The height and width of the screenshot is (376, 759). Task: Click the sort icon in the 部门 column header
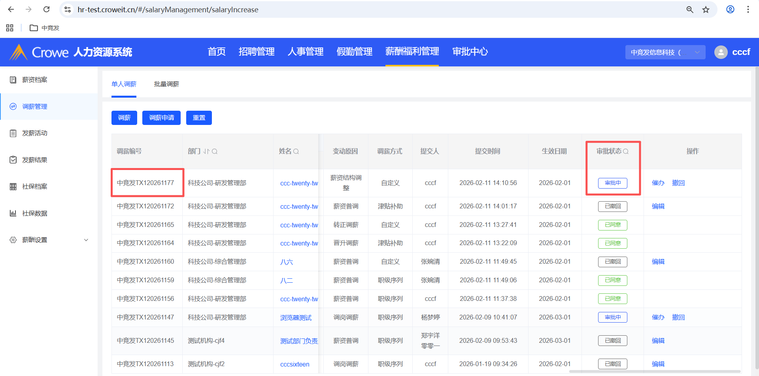click(x=206, y=151)
